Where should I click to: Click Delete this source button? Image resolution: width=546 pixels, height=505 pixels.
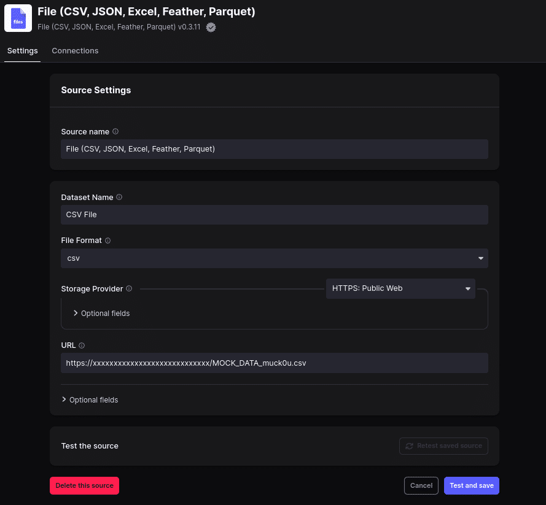[x=84, y=485]
